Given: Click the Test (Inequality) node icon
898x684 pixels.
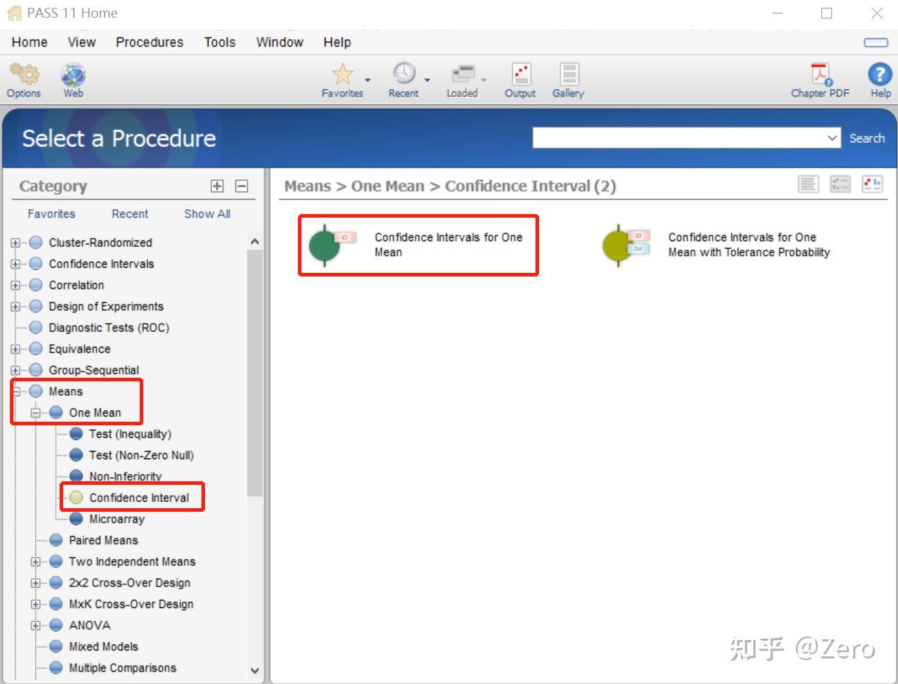Looking at the screenshot, I should click(76, 434).
